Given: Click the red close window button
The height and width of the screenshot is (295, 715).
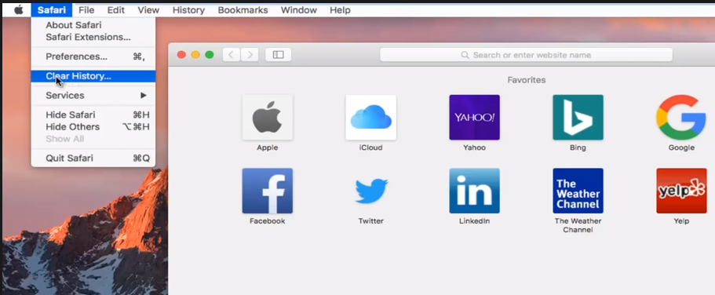Looking at the screenshot, I should (181, 55).
